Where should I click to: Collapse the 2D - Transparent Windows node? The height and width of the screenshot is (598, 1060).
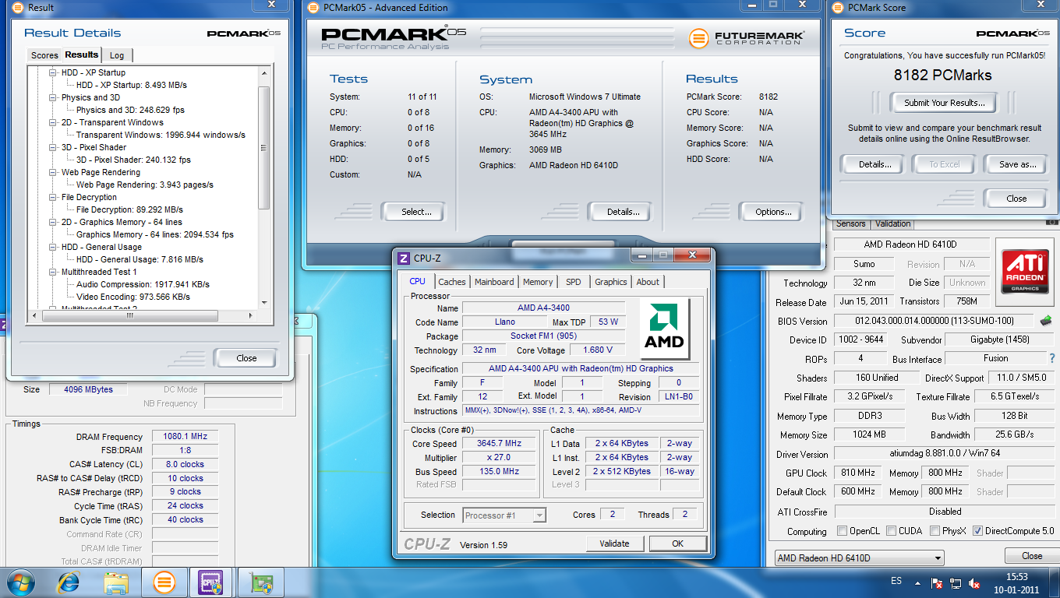pyautogui.click(x=53, y=122)
